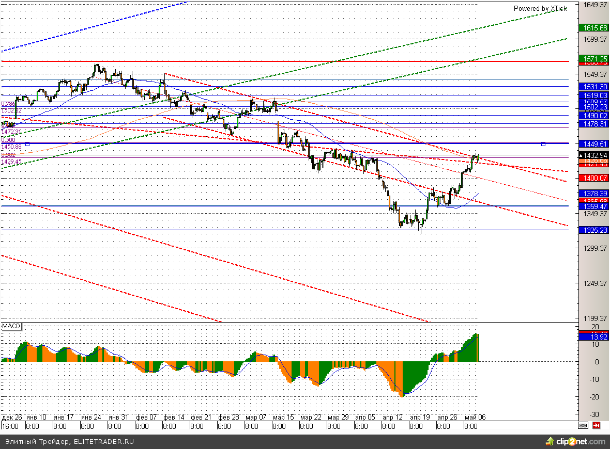Click the blue 1325.23 price label
This screenshot has height=449, width=610.
point(594,230)
